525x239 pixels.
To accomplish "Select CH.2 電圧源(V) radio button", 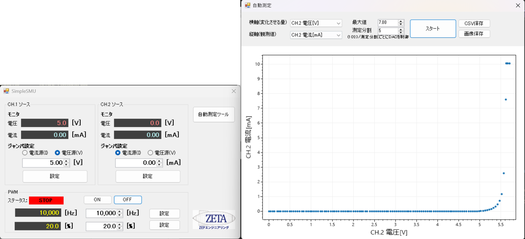I will click(x=150, y=153).
